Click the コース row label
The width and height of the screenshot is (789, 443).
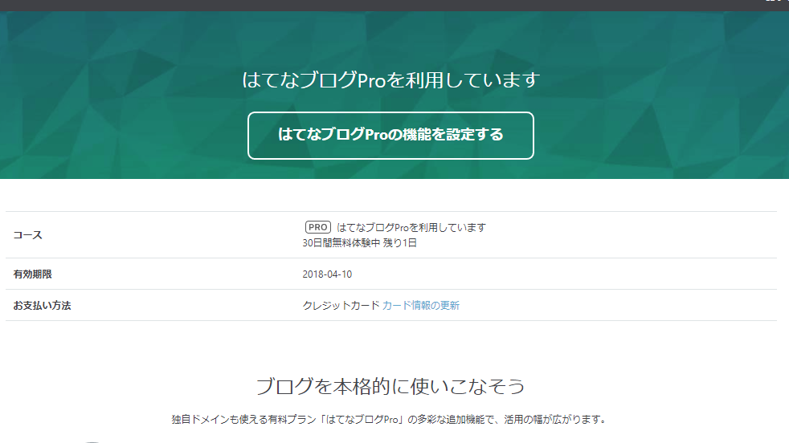(27, 235)
